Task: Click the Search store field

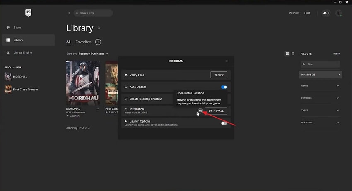Action: (x=93, y=13)
